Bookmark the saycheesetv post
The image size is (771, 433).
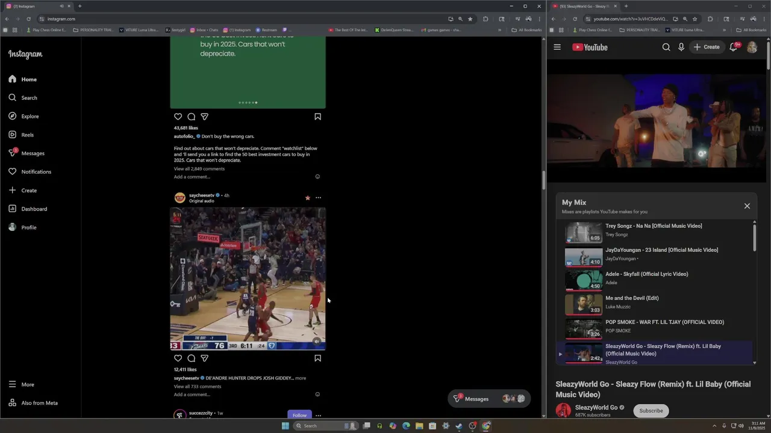coord(317,358)
